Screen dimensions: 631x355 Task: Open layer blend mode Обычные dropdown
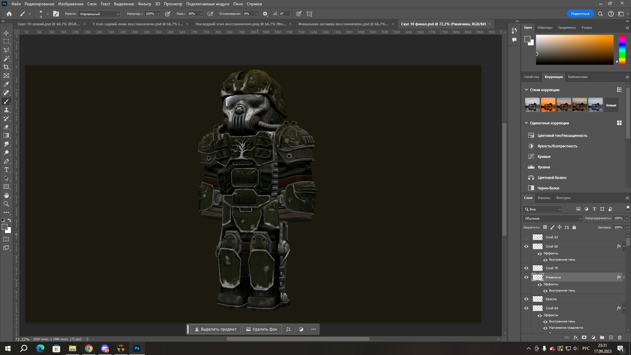coord(552,218)
